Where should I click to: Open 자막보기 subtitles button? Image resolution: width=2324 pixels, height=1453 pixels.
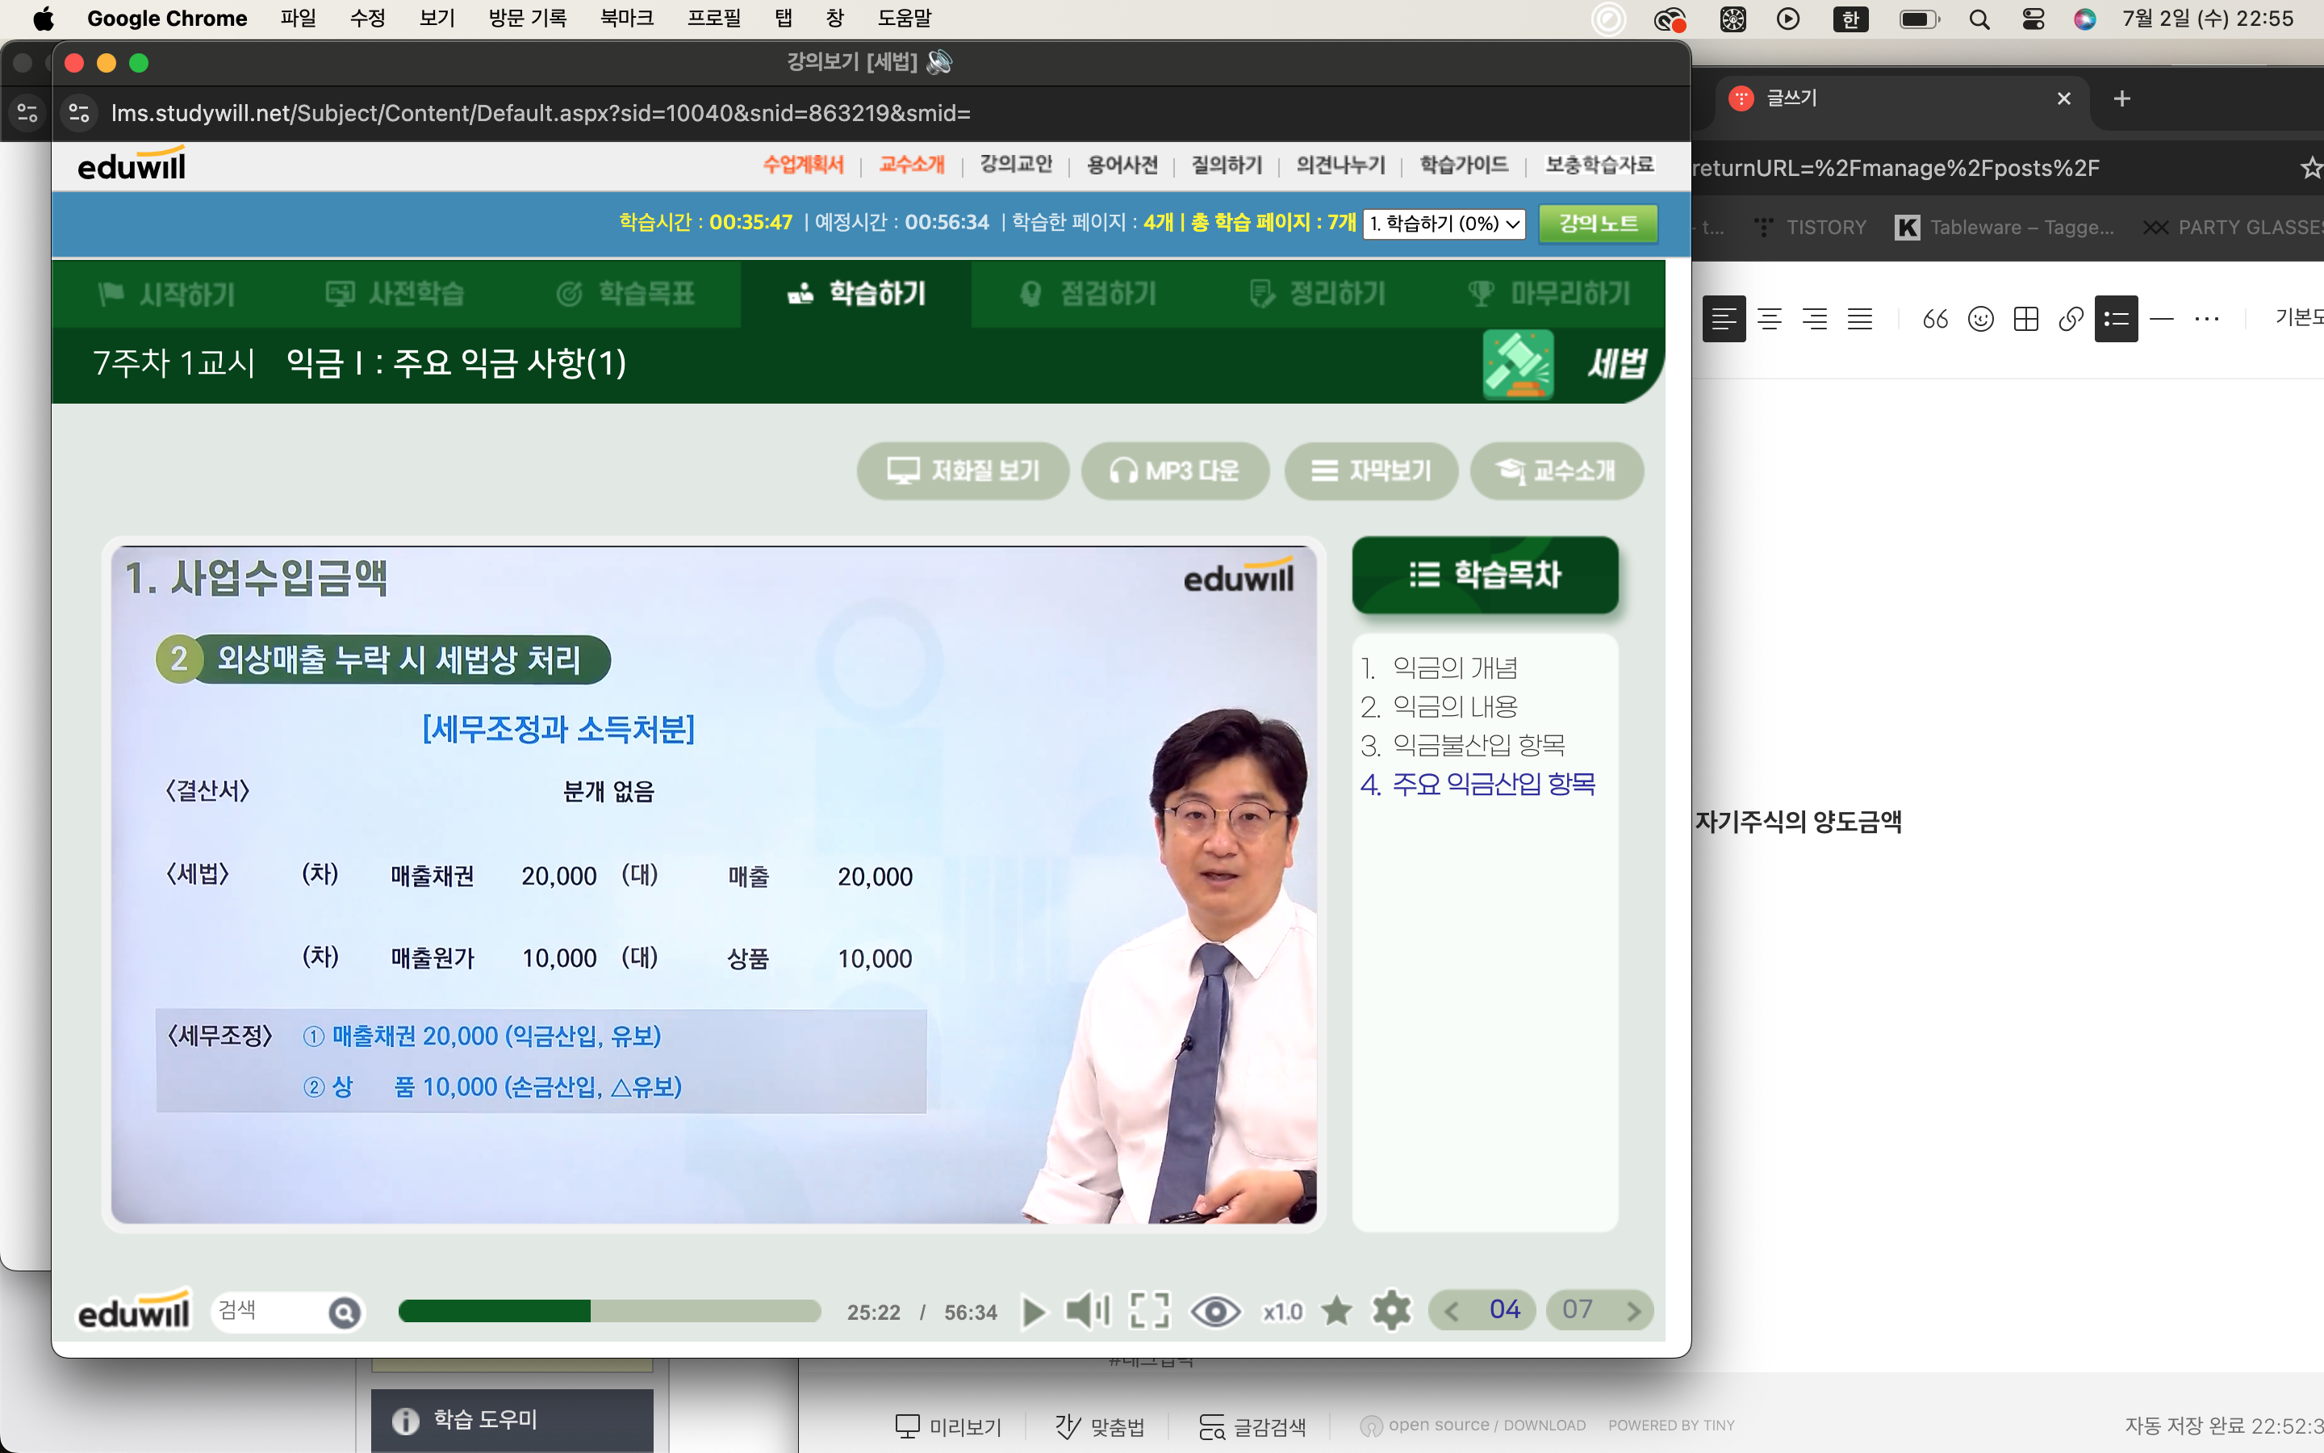(1371, 471)
